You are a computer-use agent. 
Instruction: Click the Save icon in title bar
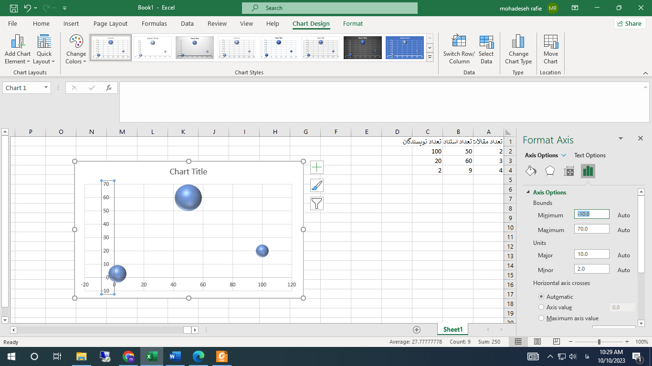point(14,8)
